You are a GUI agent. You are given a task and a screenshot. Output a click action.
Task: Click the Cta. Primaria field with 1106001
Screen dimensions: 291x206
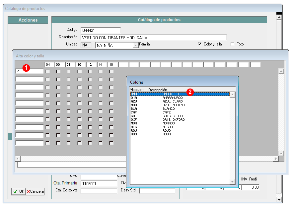(x=99, y=183)
